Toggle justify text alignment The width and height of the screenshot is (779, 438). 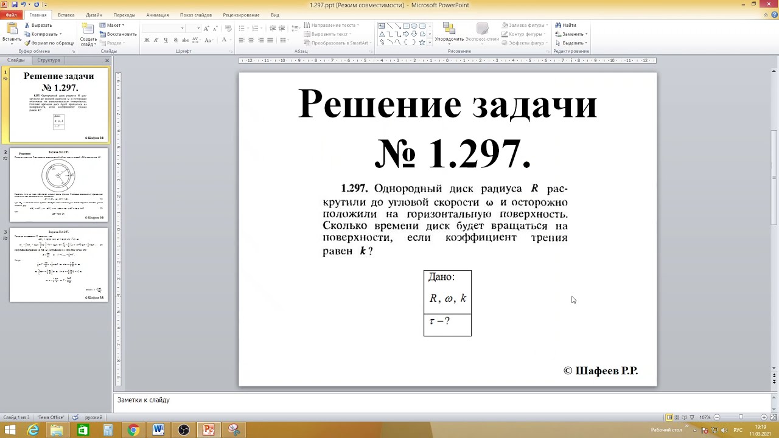(270, 40)
